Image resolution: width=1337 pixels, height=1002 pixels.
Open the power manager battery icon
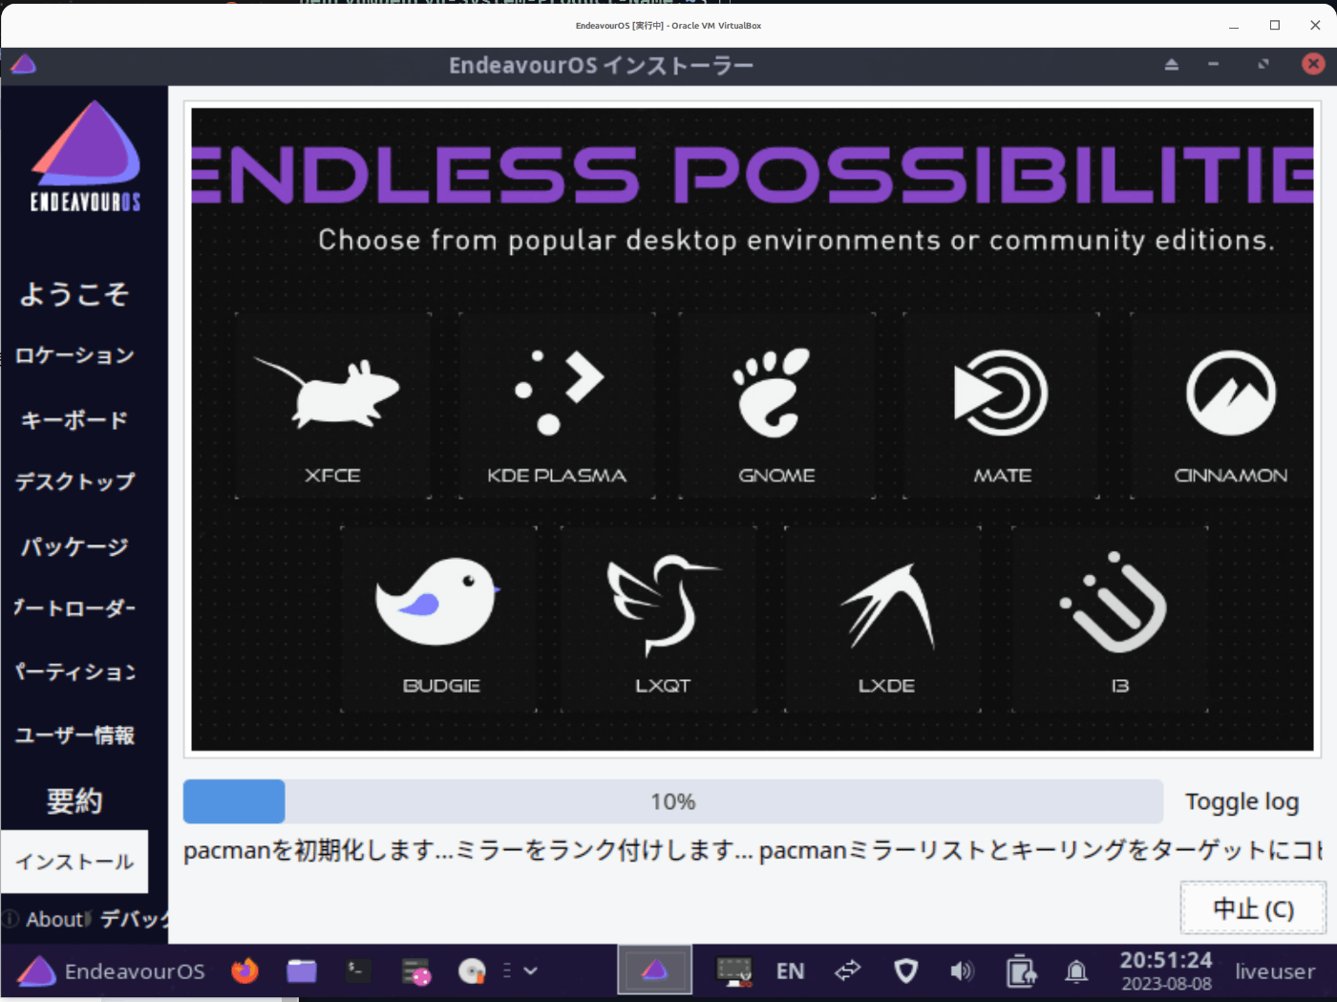click(1020, 971)
